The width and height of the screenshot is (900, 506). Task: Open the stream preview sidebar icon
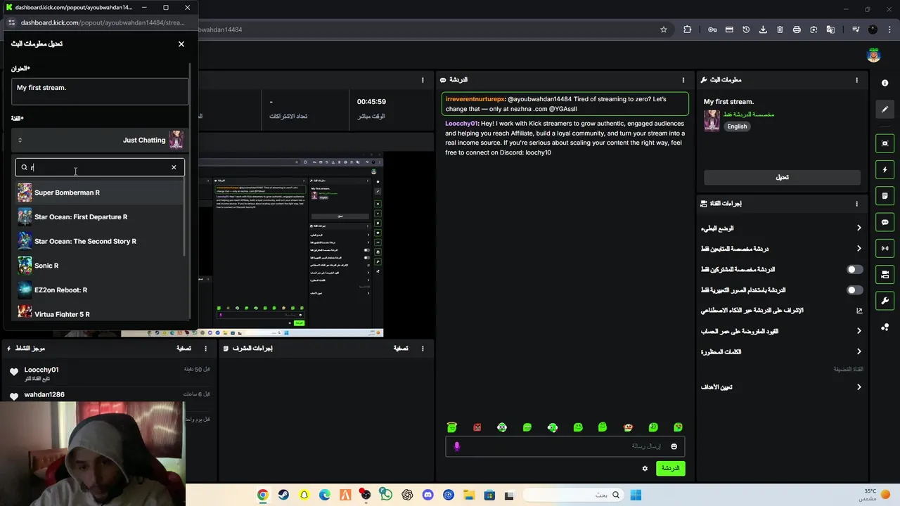885,143
